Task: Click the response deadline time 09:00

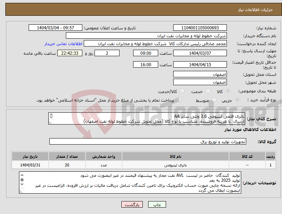Action: click(x=146, y=53)
